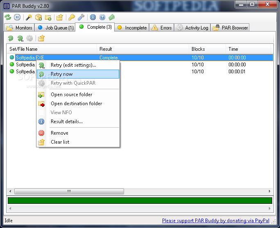Click the add folder icon with plus
The image size is (280, 228).
(48, 17)
